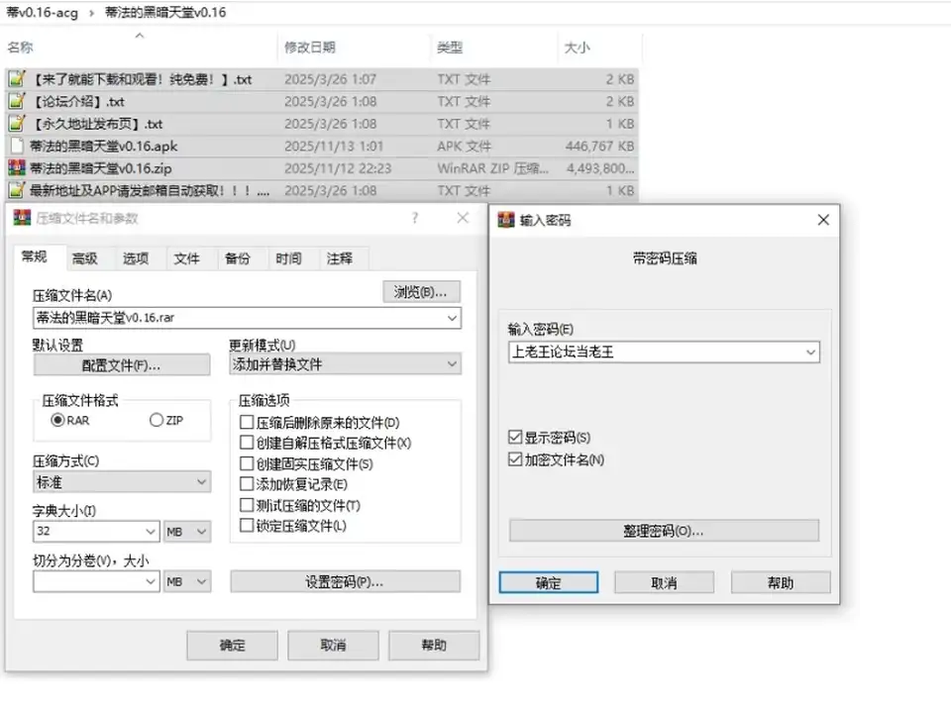Click 确定 in the password dialog
951x706 pixels.
click(548, 583)
